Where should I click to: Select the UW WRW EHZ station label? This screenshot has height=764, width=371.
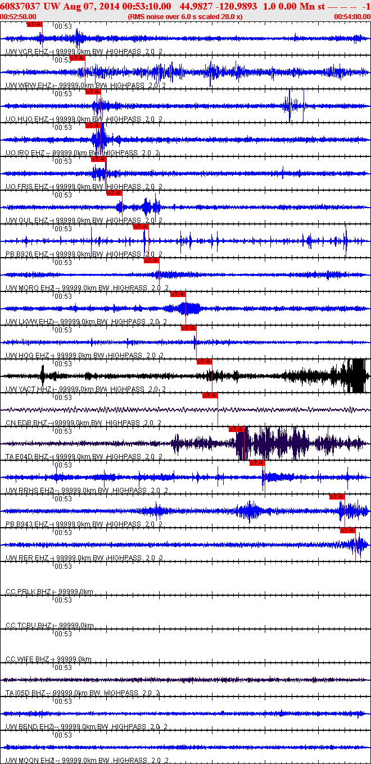[85, 85]
